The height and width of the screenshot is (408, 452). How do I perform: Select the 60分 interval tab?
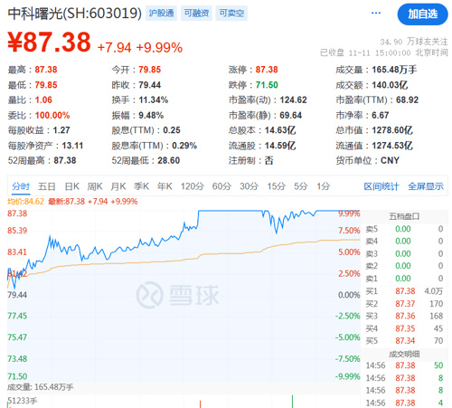pos(221,186)
